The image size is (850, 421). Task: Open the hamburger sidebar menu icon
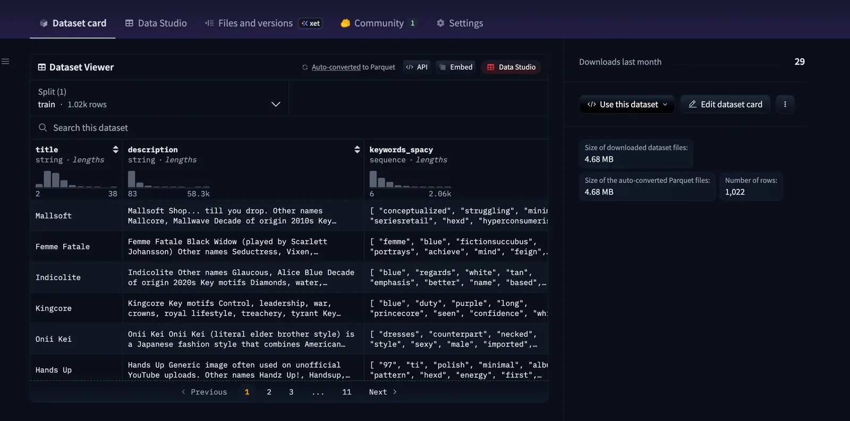coord(5,62)
